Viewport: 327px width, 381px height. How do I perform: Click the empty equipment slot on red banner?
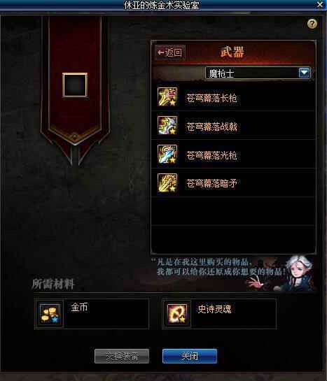[x=75, y=85]
